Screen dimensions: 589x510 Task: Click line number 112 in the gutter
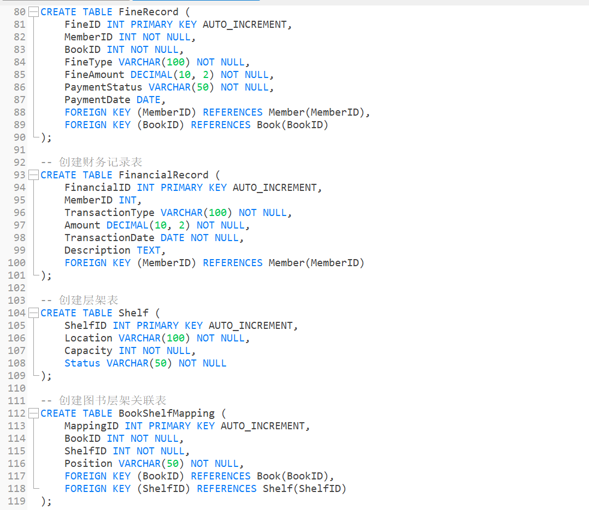click(x=16, y=413)
